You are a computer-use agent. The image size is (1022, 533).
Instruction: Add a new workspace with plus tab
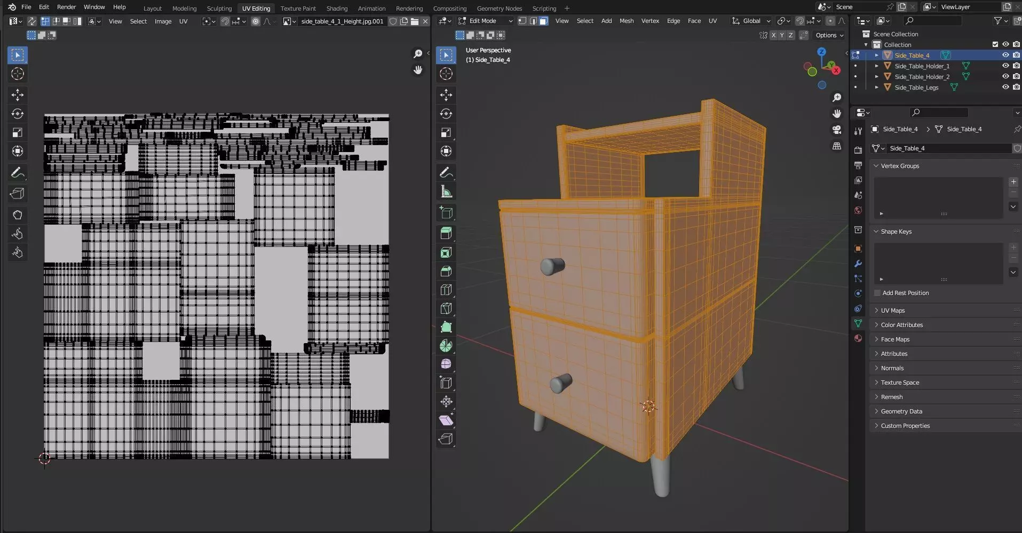[567, 8]
